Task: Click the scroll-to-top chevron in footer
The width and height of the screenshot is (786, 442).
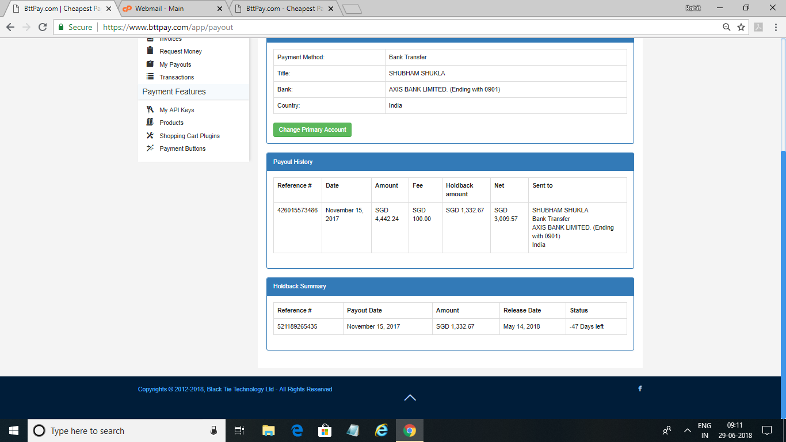Action: pos(410,398)
